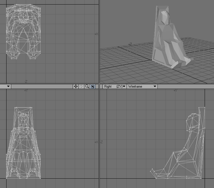Screen dimensions: 214x188
Task: Click the +Y axis label in bottom-left viewport
Action: [x=26, y=90]
